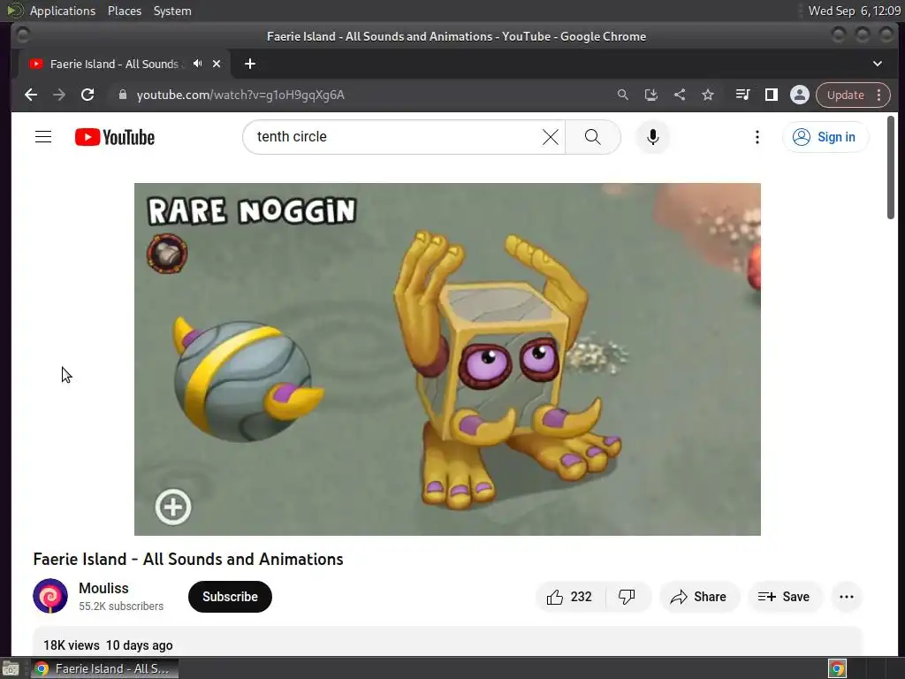Open Mouliss channel avatar
Viewport: 905px width, 679px height.
coord(50,596)
